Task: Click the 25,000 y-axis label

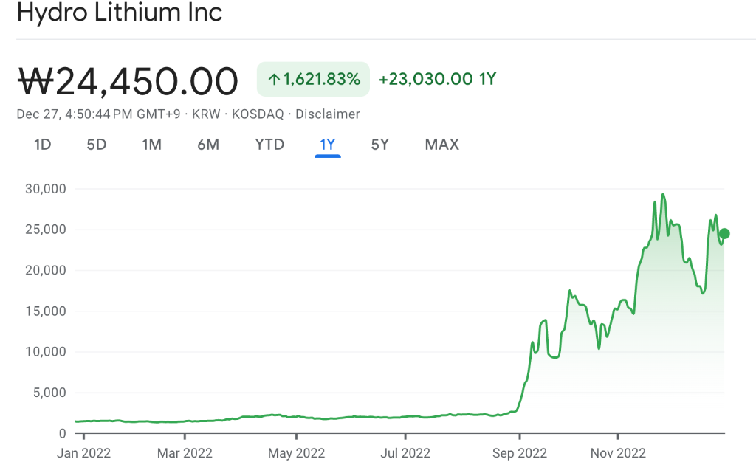Action: tap(46, 230)
